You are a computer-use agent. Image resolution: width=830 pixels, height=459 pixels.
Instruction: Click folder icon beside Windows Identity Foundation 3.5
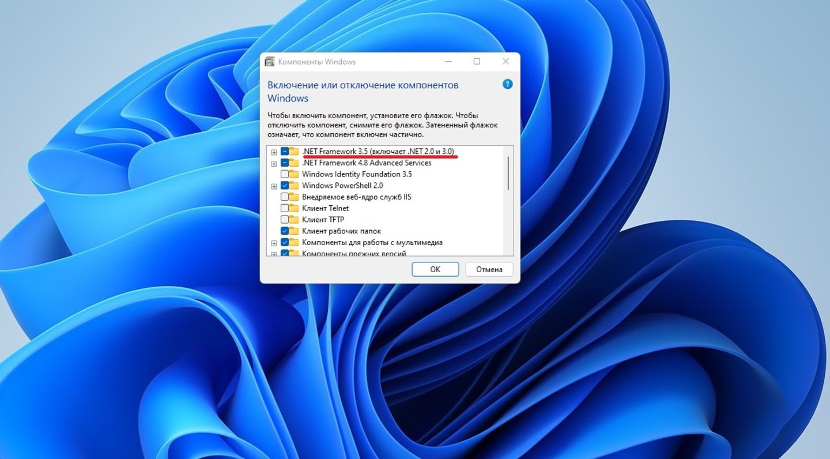pyautogui.click(x=295, y=174)
